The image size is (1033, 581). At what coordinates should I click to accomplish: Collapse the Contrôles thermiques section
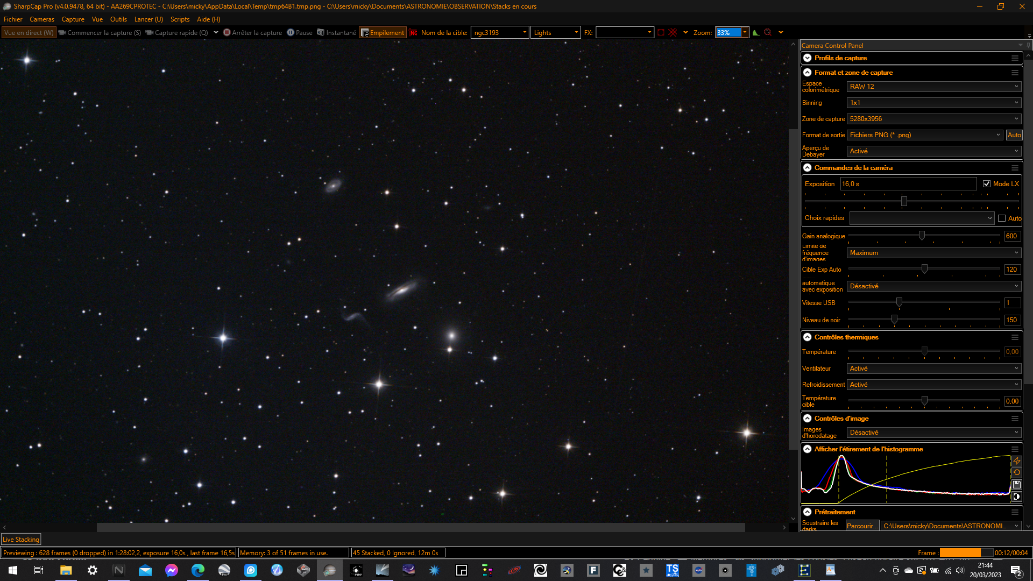807,337
